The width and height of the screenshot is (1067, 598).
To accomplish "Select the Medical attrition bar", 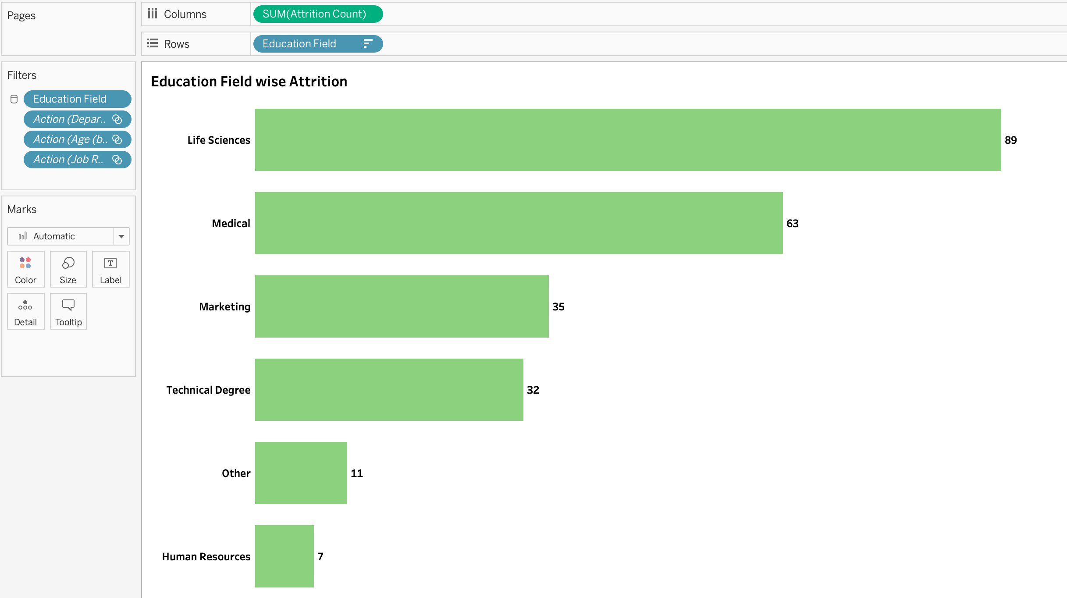I will coord(517,223).
